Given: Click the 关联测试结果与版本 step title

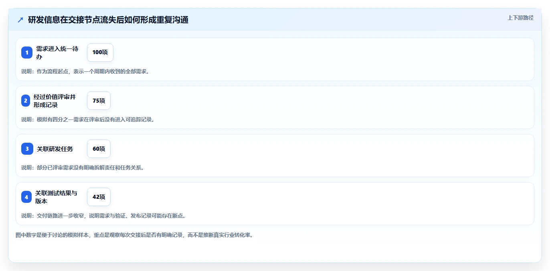Looking at the screenshot, I should coord(56,197).
